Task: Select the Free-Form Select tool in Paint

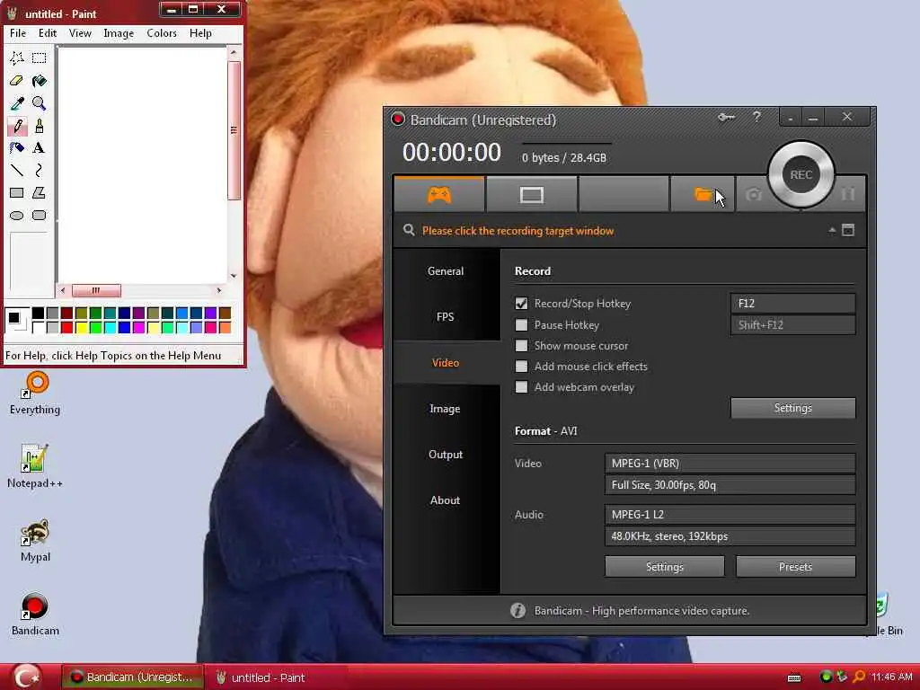Action: (x=17, y=57)
